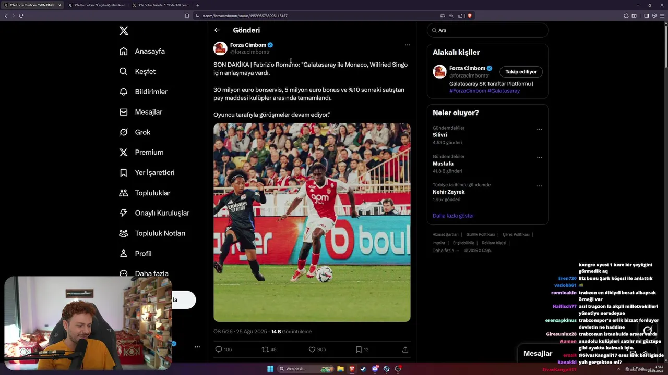Image resolution: width=668 pixels, height=375 pixels.
Task: Open options for Nehir Zeyrek trend
Action: pos(540,186)
